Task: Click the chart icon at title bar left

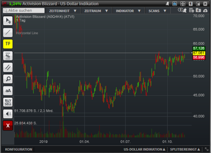Action: click(x=5, y=3)
